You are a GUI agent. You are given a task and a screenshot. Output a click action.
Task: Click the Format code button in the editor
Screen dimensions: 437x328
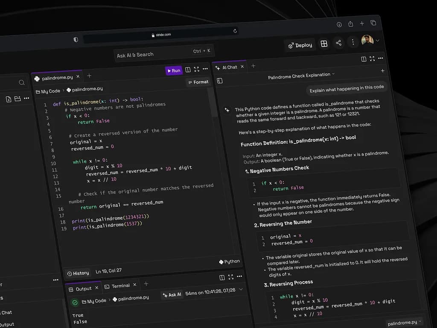(198, 82)
